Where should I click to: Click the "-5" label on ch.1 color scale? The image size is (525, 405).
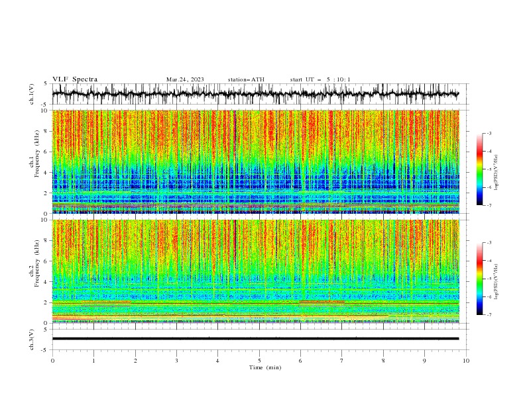(489, 169)
